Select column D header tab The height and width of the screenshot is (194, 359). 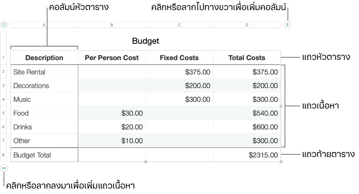pos(247,25)
